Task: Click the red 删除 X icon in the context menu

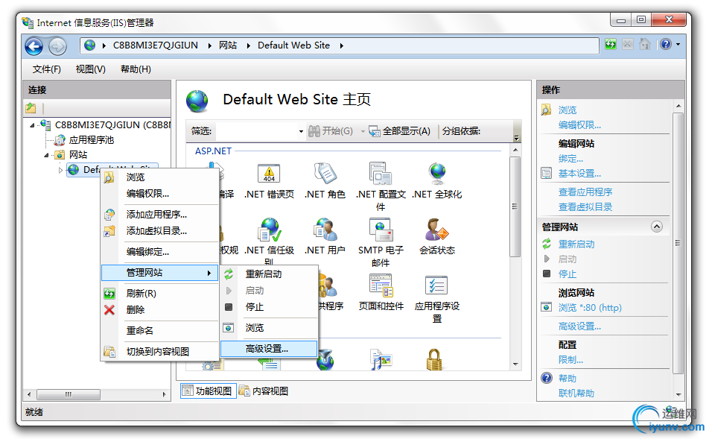Action: tap(109, 310)
